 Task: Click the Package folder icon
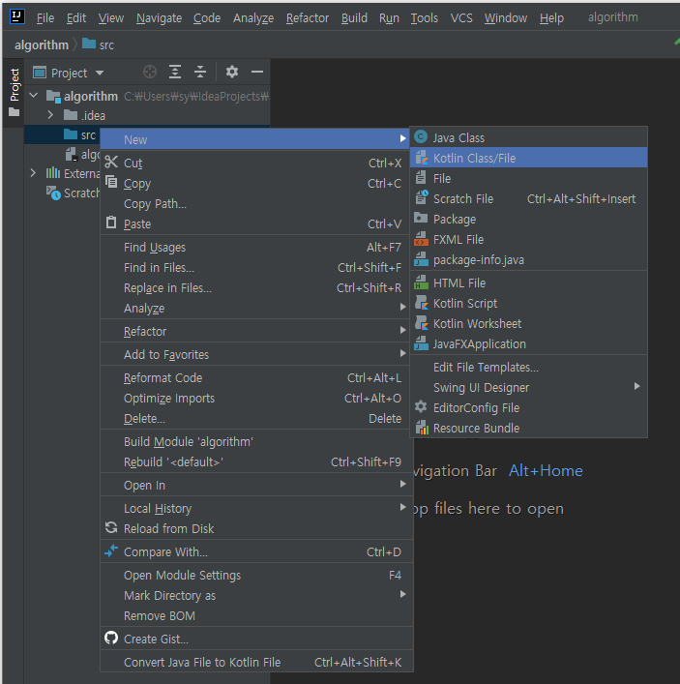tap(421, 218)
